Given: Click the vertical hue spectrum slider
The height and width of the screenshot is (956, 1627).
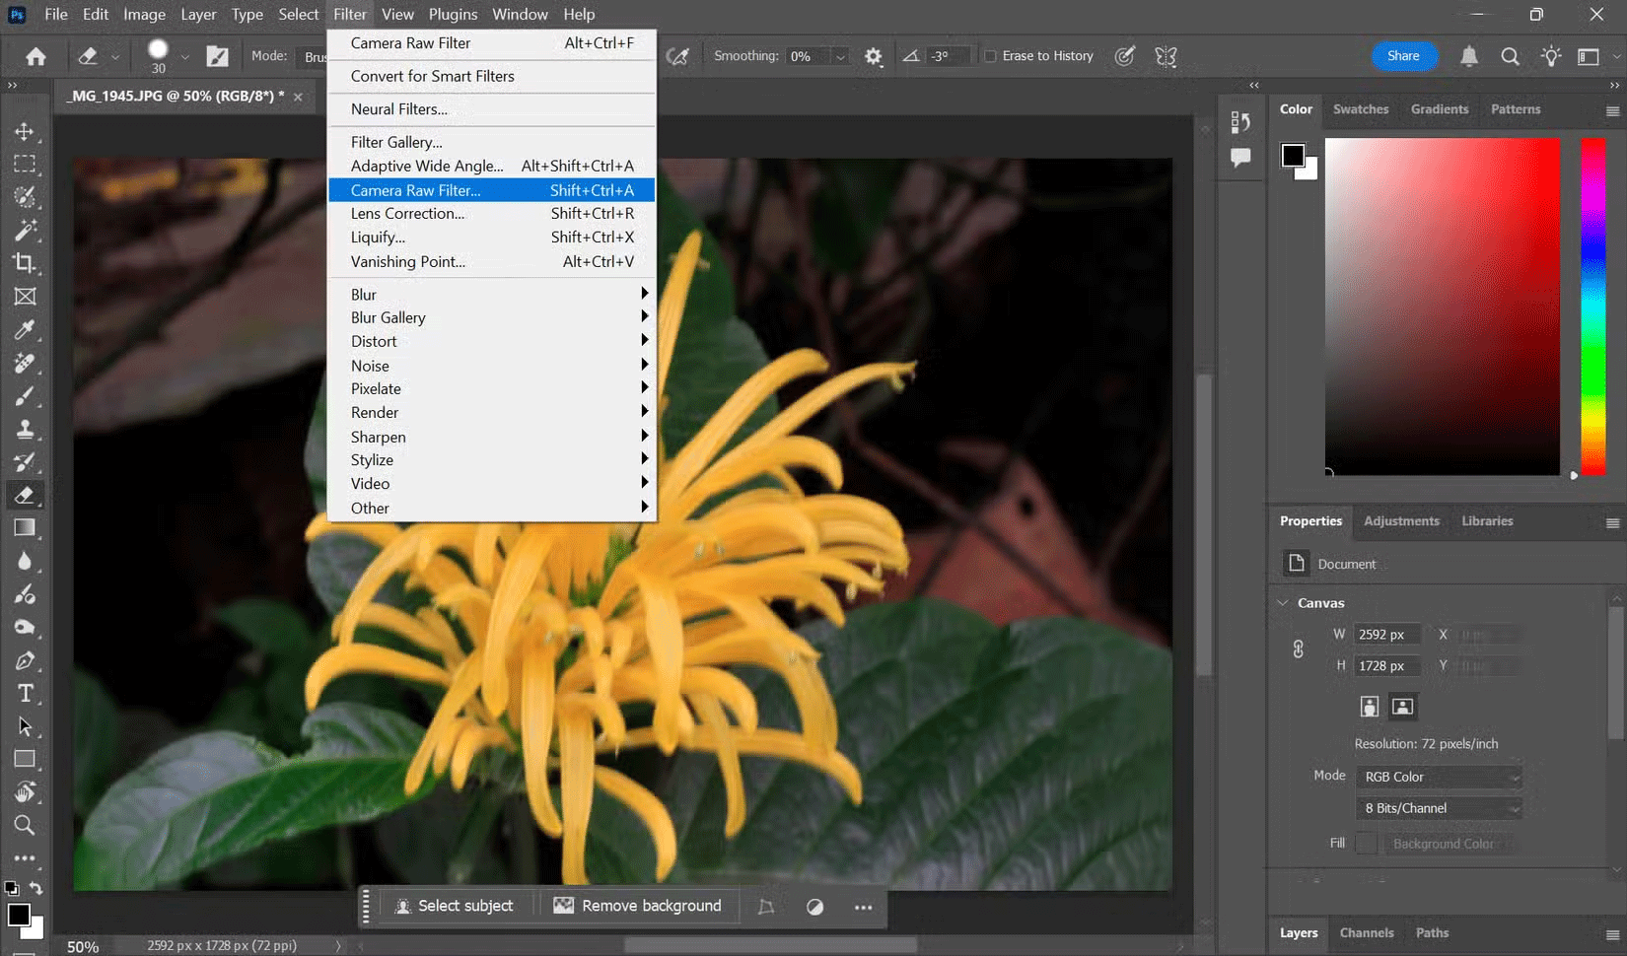Looking at the screenshot, I should 1592,306.
